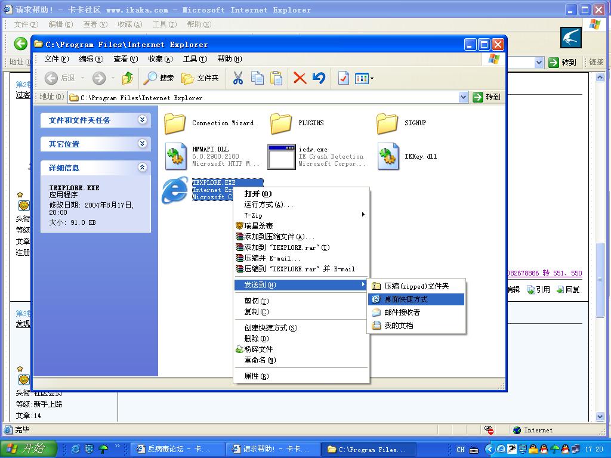Viewport: 611px width, 458px height.
Task: Select 桌面快捷方式 in Send To submenu
Action: coord(416,299)
